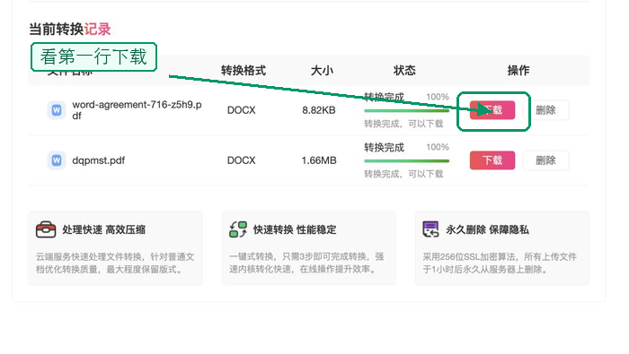The width and height of the screenshot is (629, 354).
Task: Click 转换完成，可以下载 under dqpmst.pdf status
Action: (x=403, y=174)
